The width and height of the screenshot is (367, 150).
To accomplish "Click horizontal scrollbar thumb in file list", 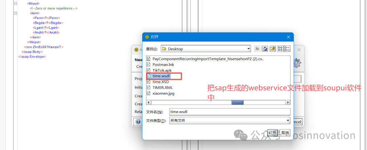I will 238,102.
